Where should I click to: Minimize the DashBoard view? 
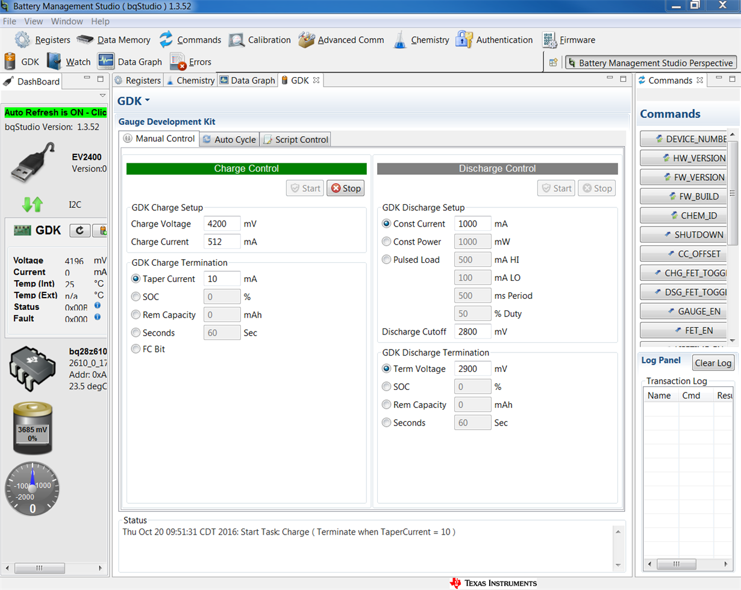tap(86, 79)
